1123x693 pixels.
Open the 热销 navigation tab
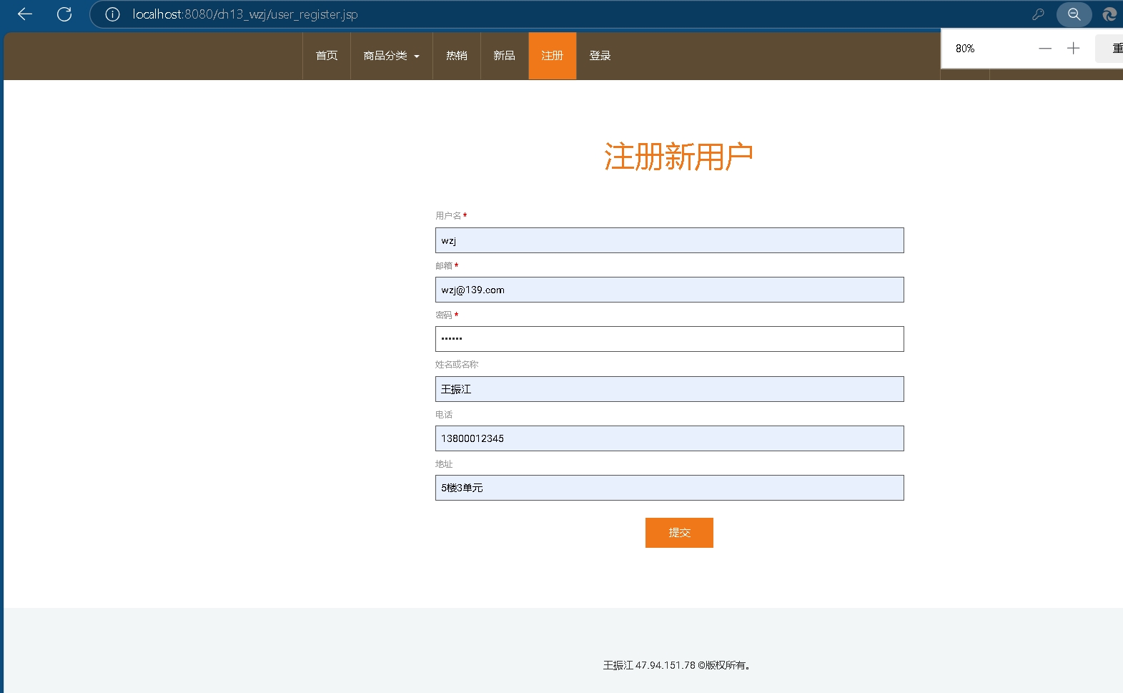[x=457, y=56]
